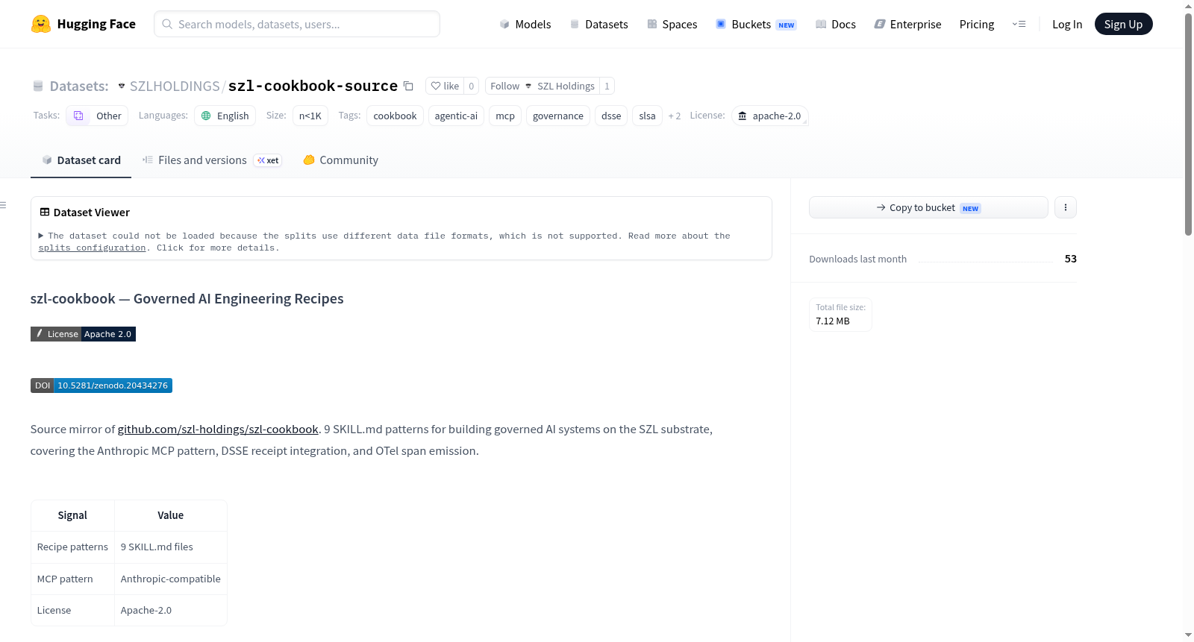Click the '9 SKILL.md files' cell
1194x642 pixels.
(170, 547)
